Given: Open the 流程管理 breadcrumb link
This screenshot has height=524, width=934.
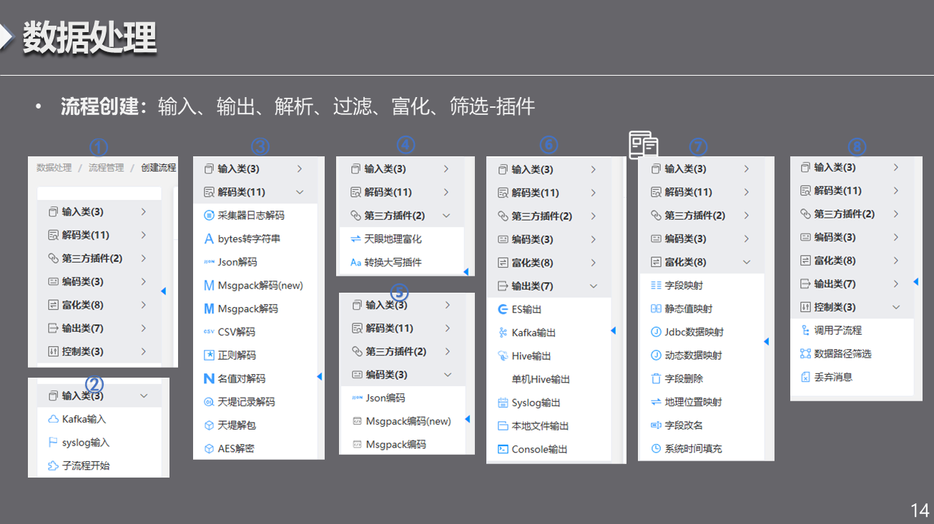Looking at the screenshot, I should pos(106,168).
